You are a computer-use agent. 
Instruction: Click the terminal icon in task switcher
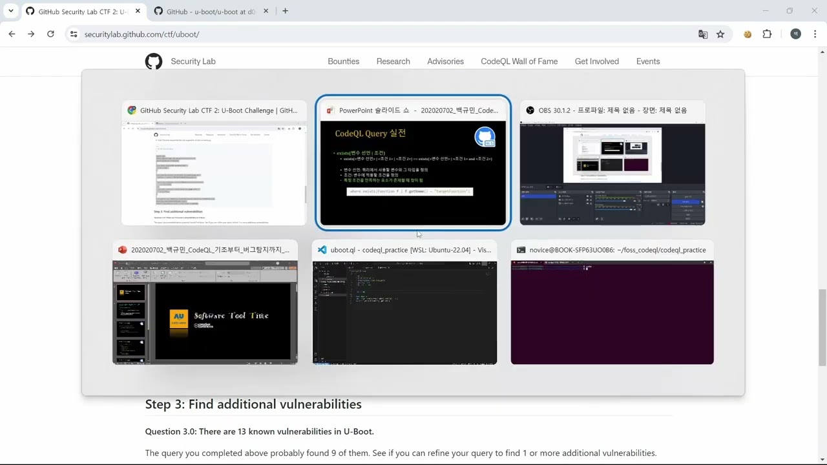click(521, 250)
